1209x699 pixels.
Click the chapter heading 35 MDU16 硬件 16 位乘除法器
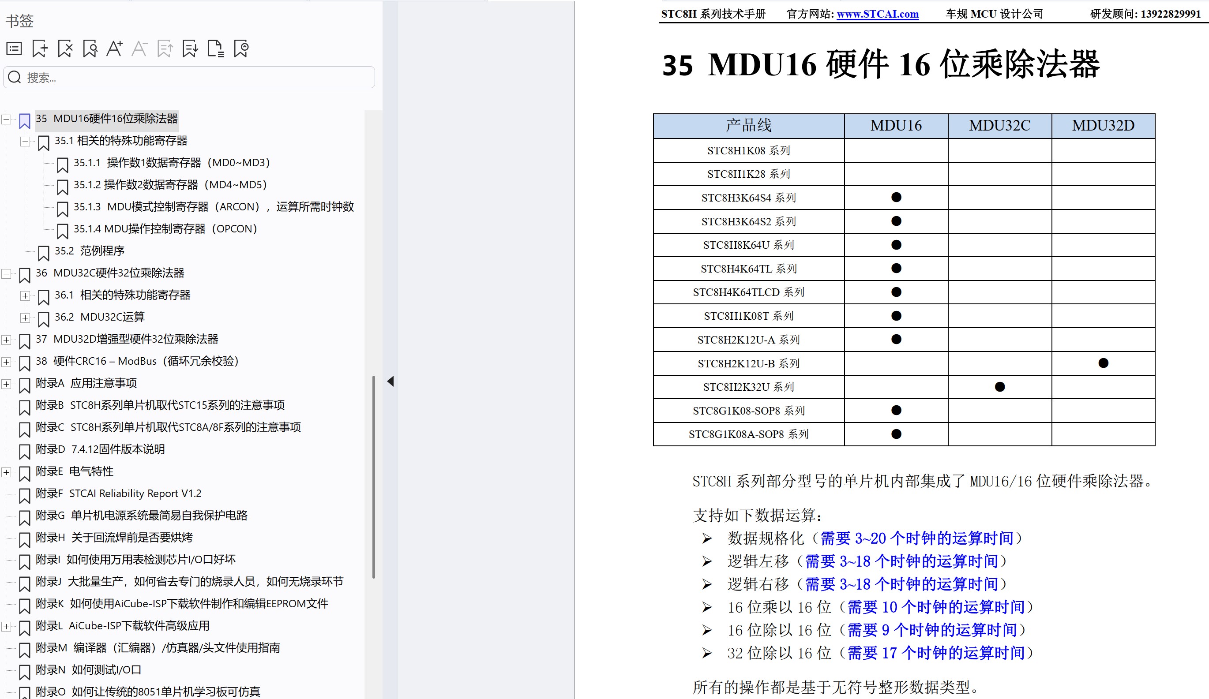pyautogui.click(x=881, y=65)
